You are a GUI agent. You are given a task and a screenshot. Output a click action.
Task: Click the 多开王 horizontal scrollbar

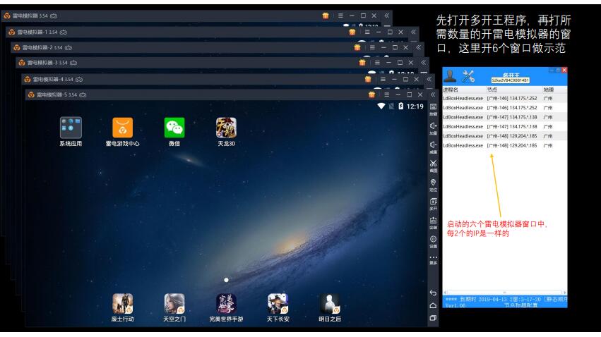point(505,293)
